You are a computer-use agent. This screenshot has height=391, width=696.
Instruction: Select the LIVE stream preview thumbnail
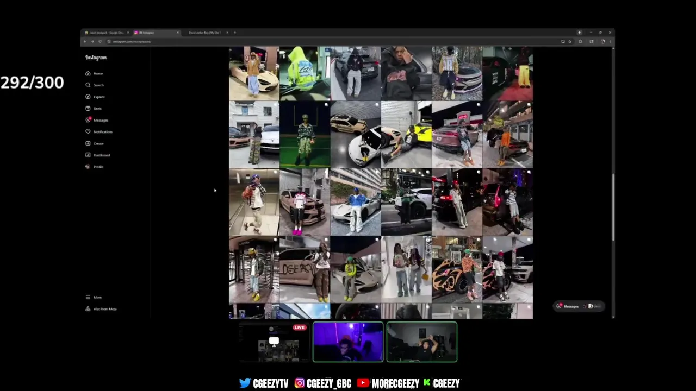(x=274, y=342)
